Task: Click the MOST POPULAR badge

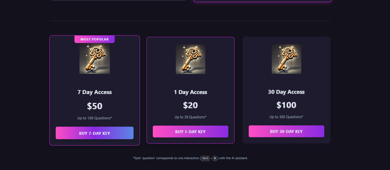Action: coord(95,39)
